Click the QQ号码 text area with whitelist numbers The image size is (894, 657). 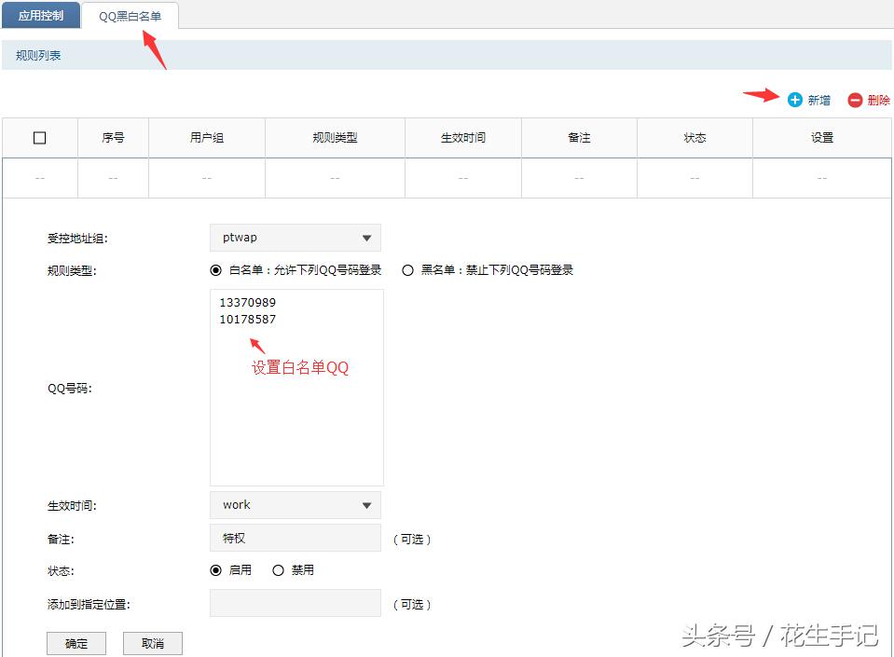coord(296,387)
